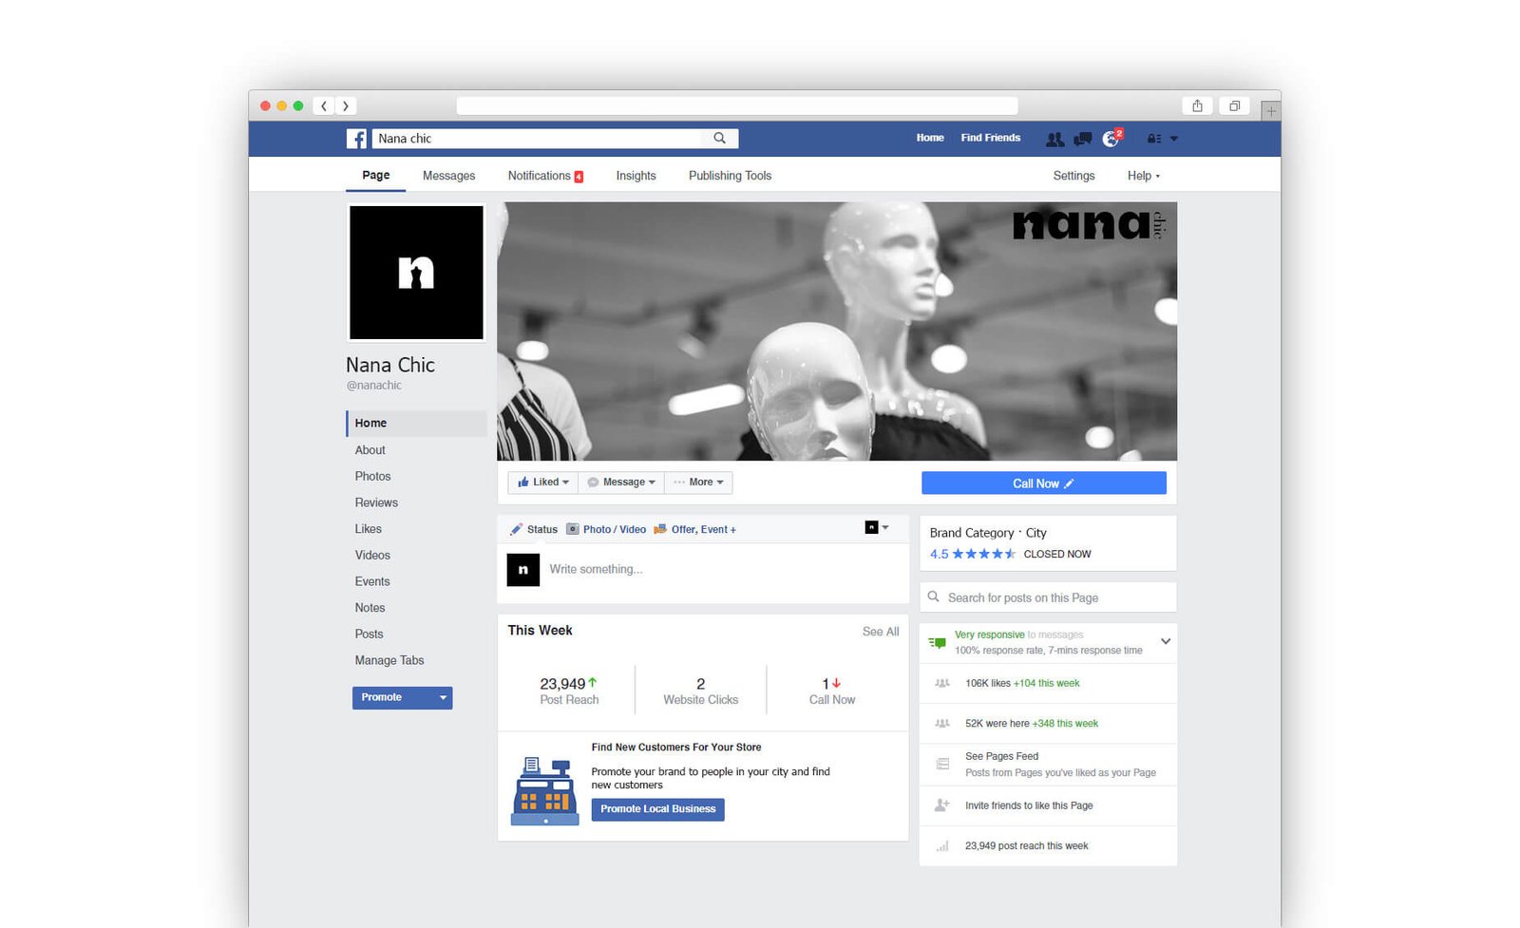
Task: Open the Notifications globe icon with badge 2
Action: pyautogui.click(x=1111, y=139)
